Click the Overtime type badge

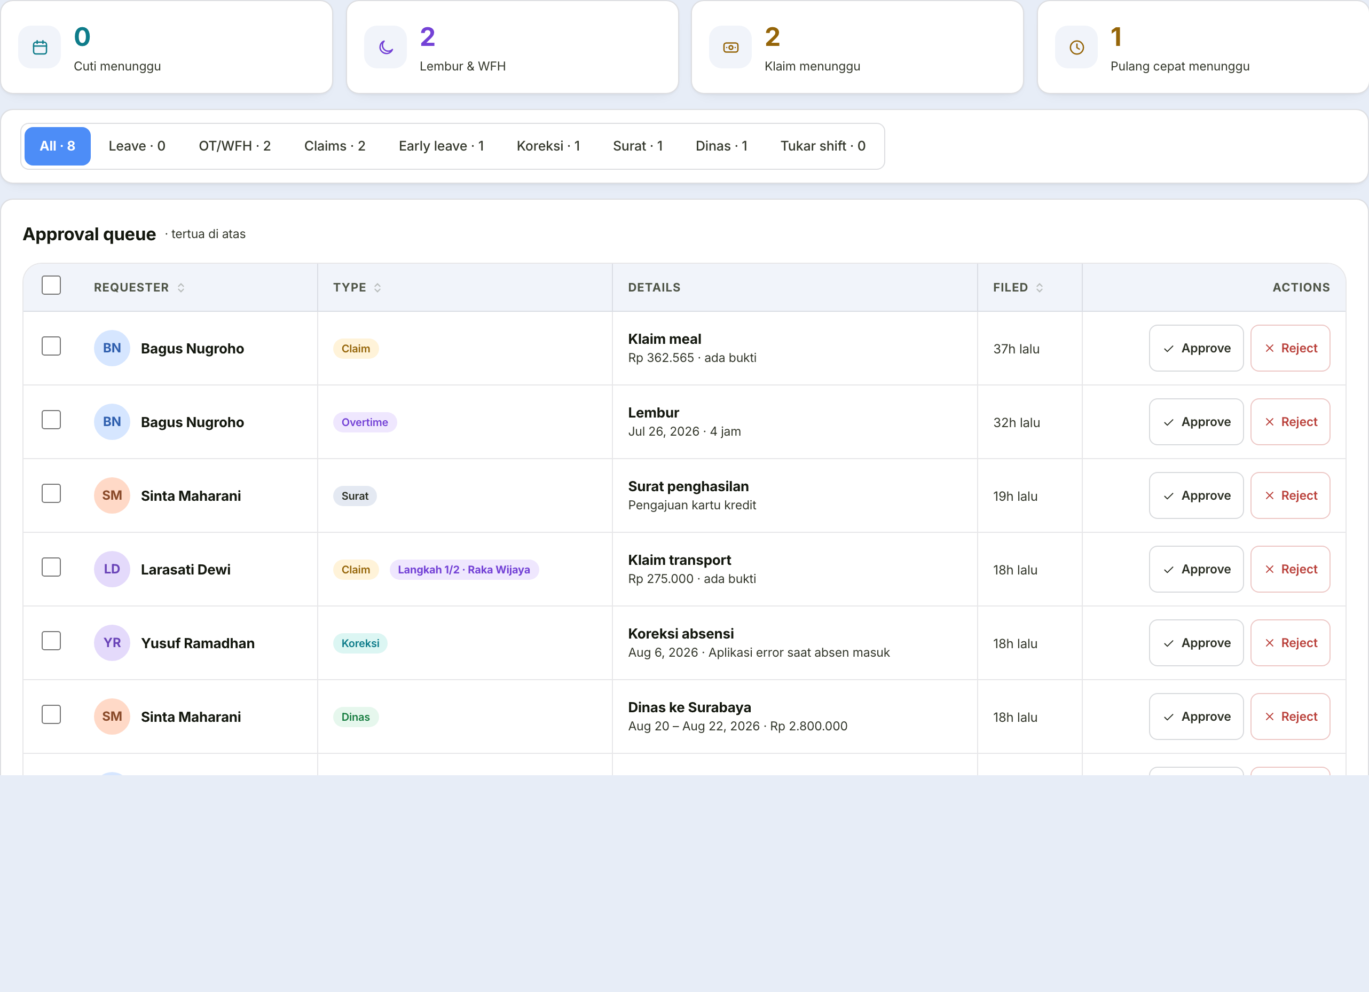click(x=365, y=422)
